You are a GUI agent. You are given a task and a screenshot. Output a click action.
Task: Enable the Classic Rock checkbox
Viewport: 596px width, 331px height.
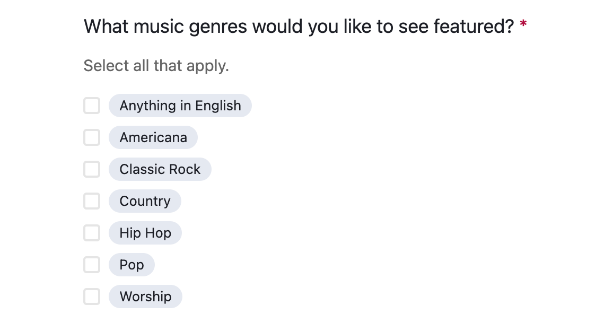(x=92, y=169)
